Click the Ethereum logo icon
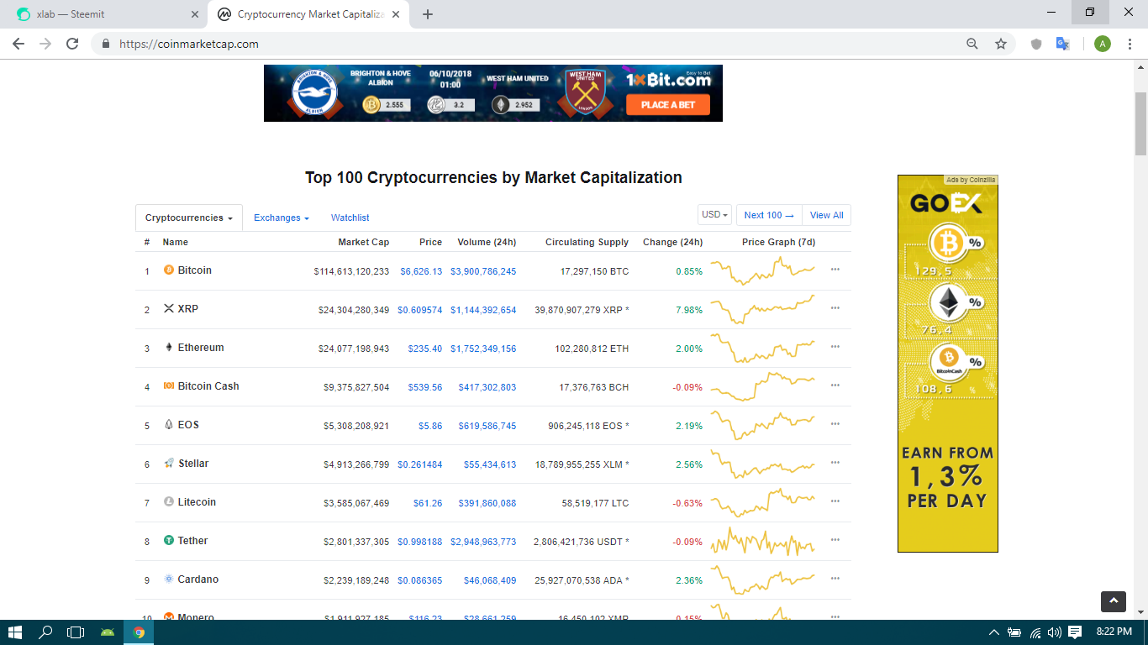Viewport: 1148px width, 645px height. click(169, 348)
